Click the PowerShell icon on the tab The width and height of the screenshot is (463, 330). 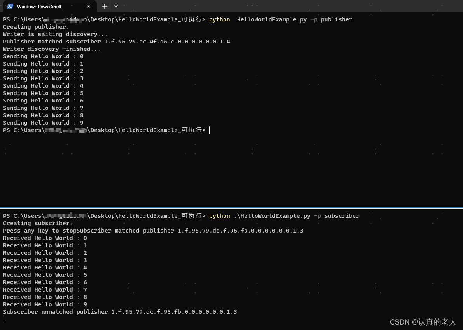(10, 6)
